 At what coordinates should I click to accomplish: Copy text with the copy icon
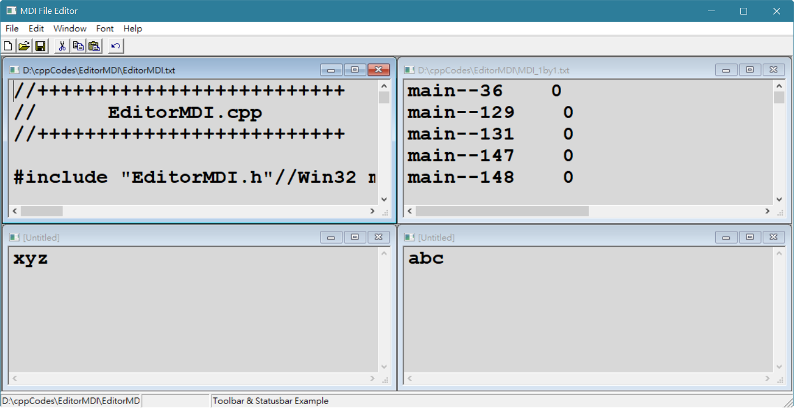coord(78,46)
